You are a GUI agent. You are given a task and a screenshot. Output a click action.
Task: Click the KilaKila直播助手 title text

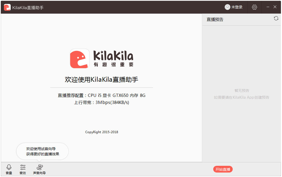click(28, 8)
